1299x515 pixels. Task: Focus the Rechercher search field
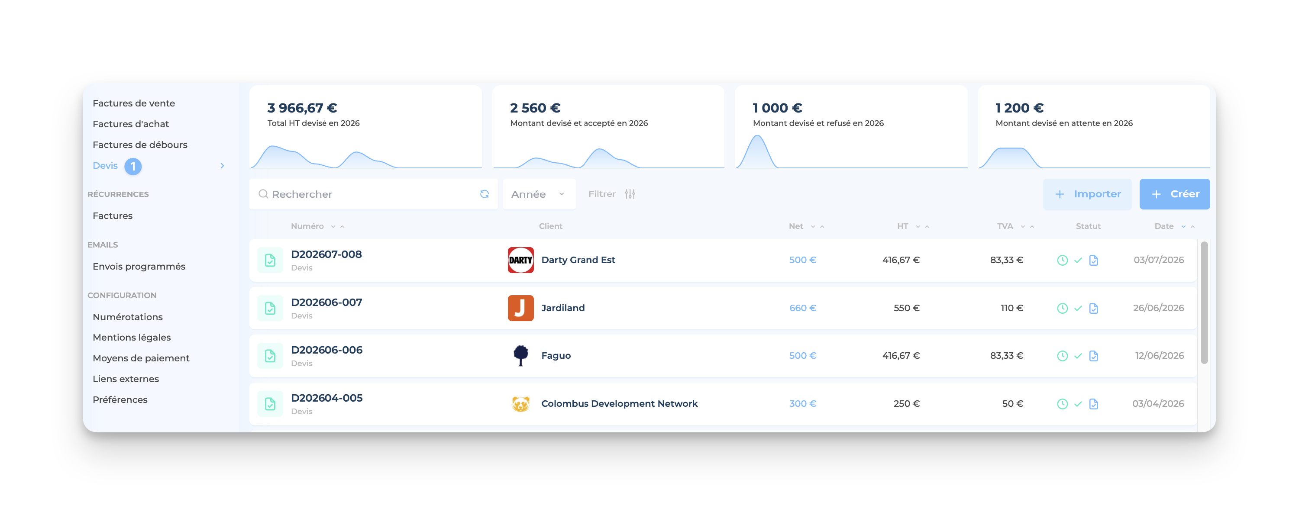(373, 194)
